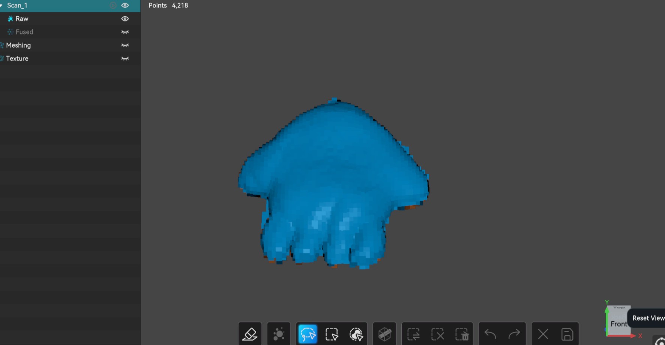
Task: Select the eraser tool in bottom toolbar
Action: point(250,334)
